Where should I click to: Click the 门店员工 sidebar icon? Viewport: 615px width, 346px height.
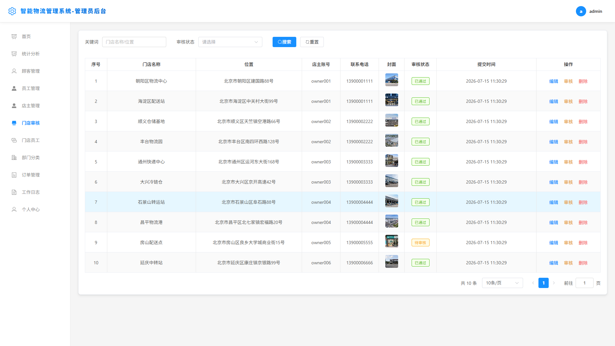[x=14, y=140]
